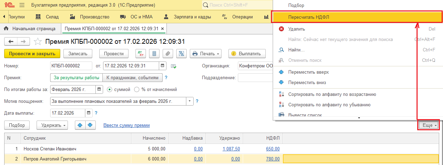The image size is (443, 165).
Task: Open the Удержать dropdown button
Action: (x=54, y=125)
